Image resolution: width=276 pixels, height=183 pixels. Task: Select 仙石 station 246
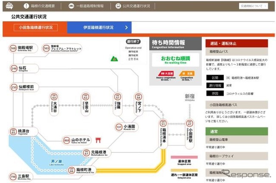(x=24, y=69)
